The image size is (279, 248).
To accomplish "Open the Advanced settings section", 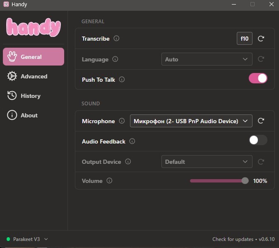I will point(34,76).
